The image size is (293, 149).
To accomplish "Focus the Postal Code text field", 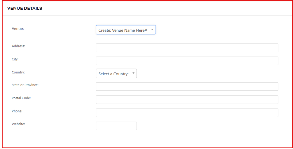I will (187, 100).
